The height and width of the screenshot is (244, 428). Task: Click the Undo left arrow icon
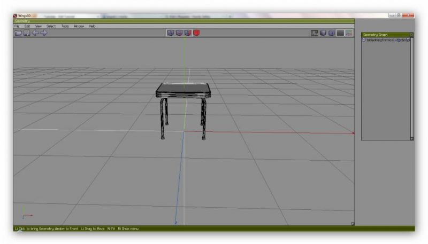[35, 33]
